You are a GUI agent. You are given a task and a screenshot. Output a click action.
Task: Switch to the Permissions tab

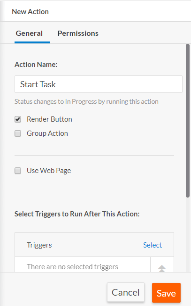click(x=78, y=33)
